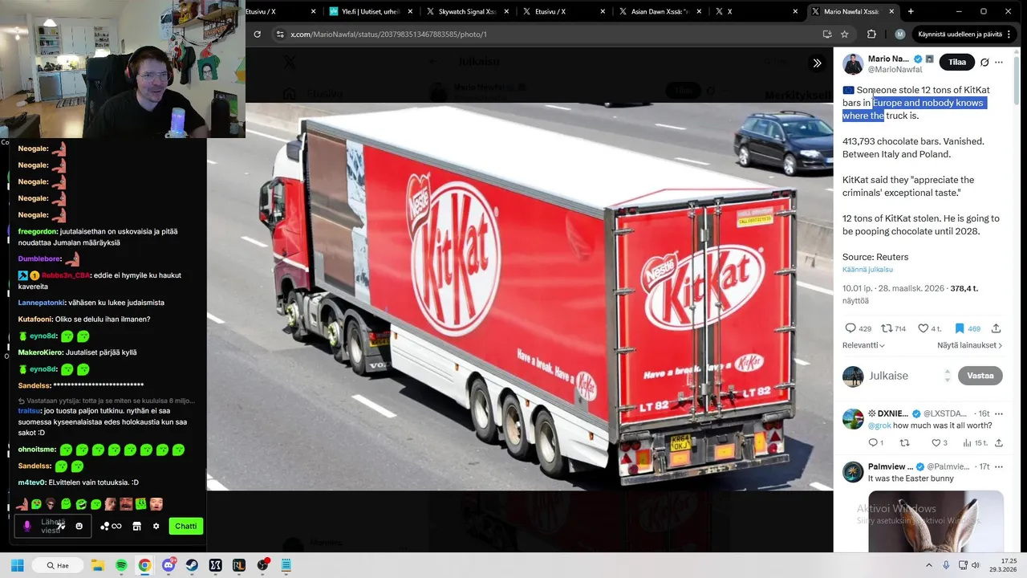
Task: Open Spotify from the taskbar
Action: pos(121,565)
